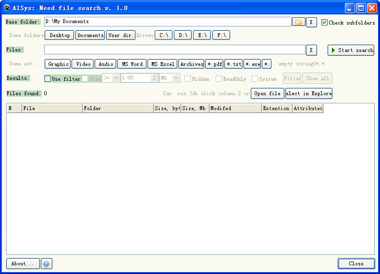This screenshot has height=274, width=380.
Task: Click the size value spinner arrows
Action: (154, 78)
